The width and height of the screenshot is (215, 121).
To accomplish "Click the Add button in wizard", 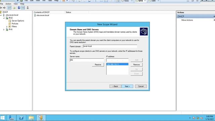I will (136, 60).
